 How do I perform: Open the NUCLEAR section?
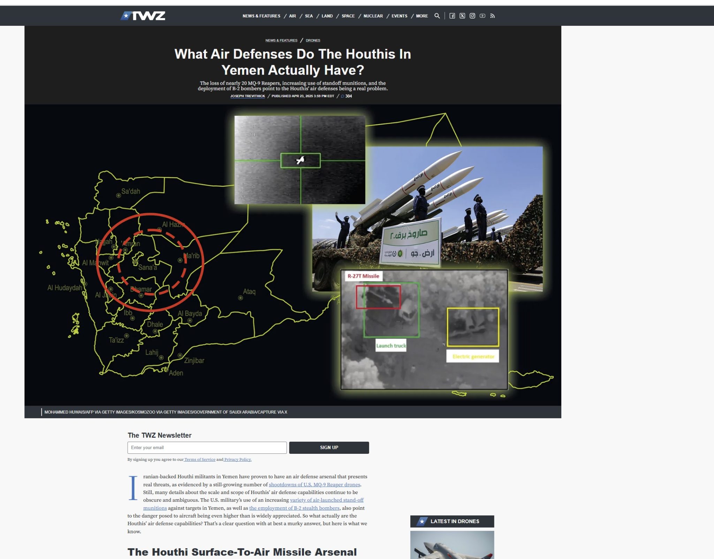(373, 16)
